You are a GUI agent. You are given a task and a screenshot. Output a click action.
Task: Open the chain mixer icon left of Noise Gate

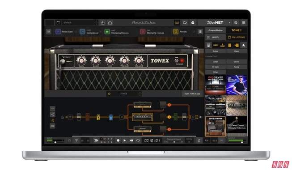49,31
